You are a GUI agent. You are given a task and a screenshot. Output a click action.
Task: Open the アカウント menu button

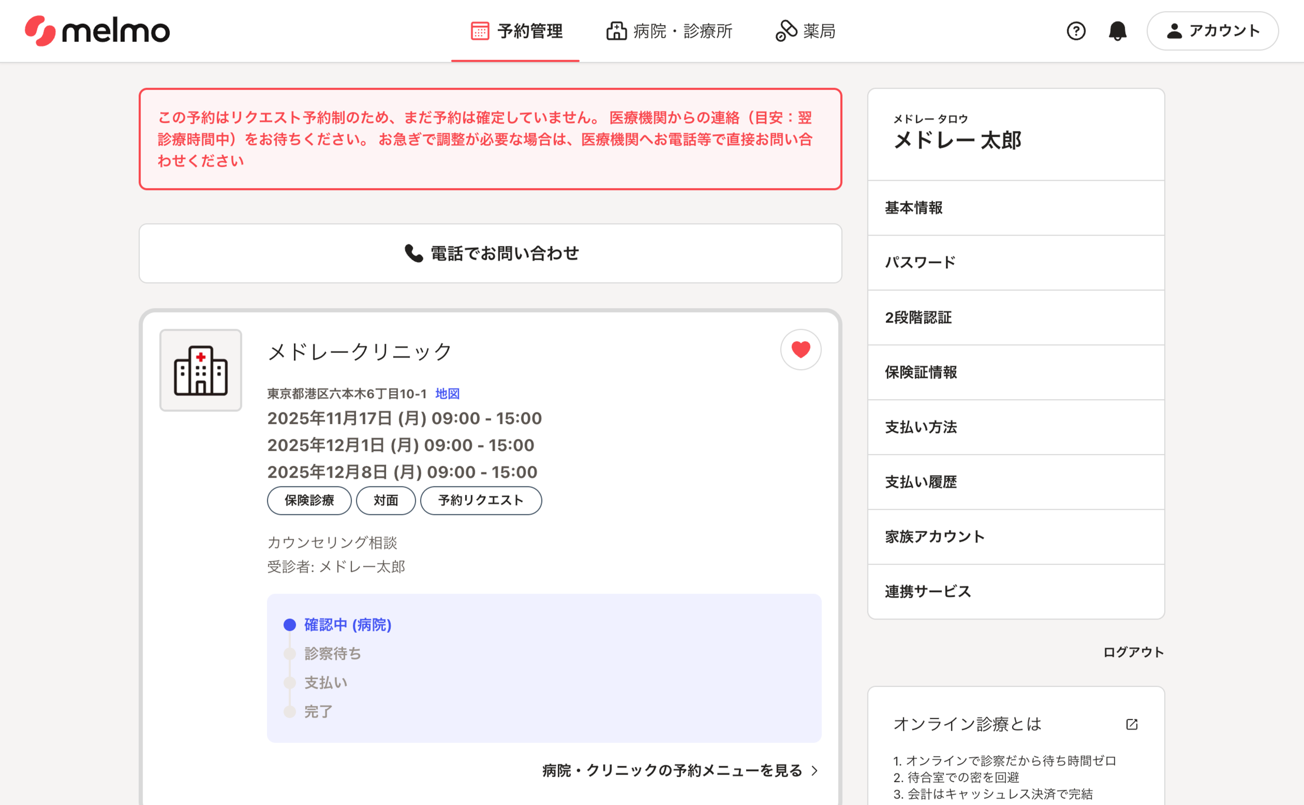(1212, 31)
